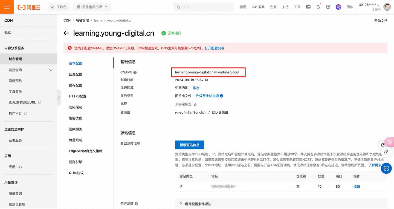Viewport: 394px width, 209px height.
Task: Open 域名管理 in the sidebar
Action: pos(28,59)
